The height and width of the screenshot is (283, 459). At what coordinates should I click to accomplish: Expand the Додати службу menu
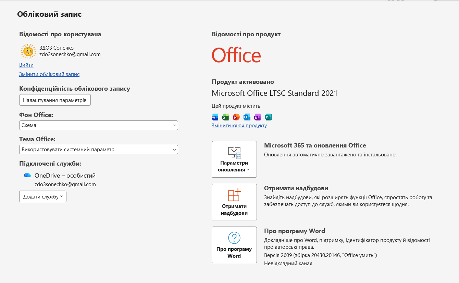click(x=43, y=196)
